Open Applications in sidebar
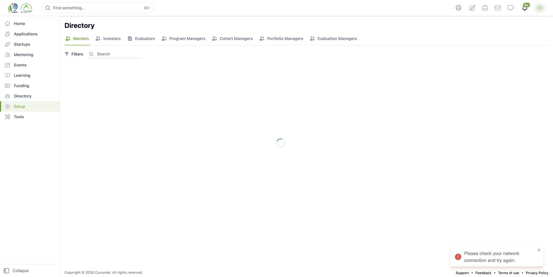The height and width of the screenshot is (277, 553). 30,34
